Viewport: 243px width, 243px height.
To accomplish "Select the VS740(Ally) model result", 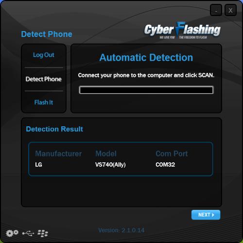I will pos(110,165).
